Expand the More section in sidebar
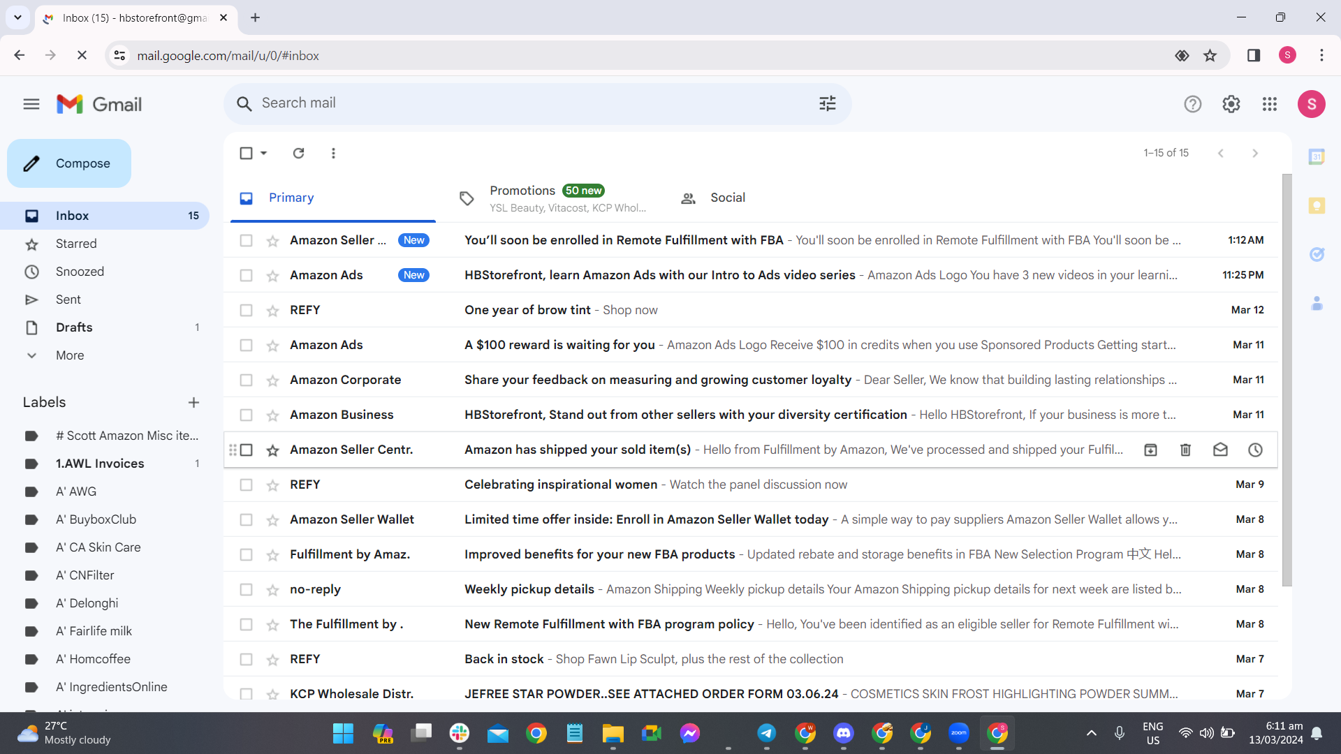Image resolution: width=1341 pixels, height=754 pixels. pyautogui.click(x=70, y=355)
